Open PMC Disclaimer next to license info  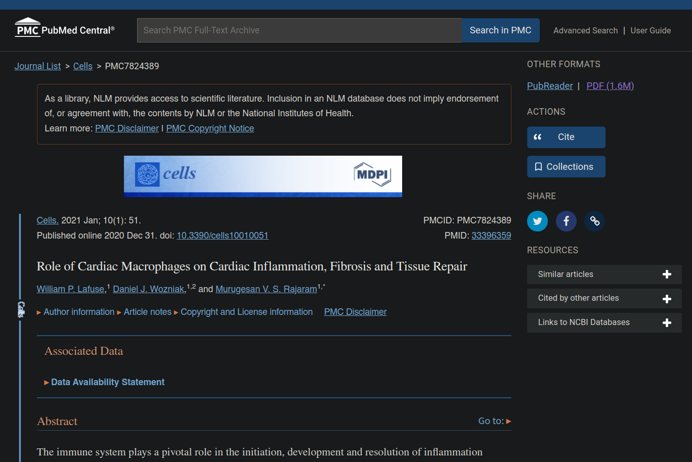(355, 312)
